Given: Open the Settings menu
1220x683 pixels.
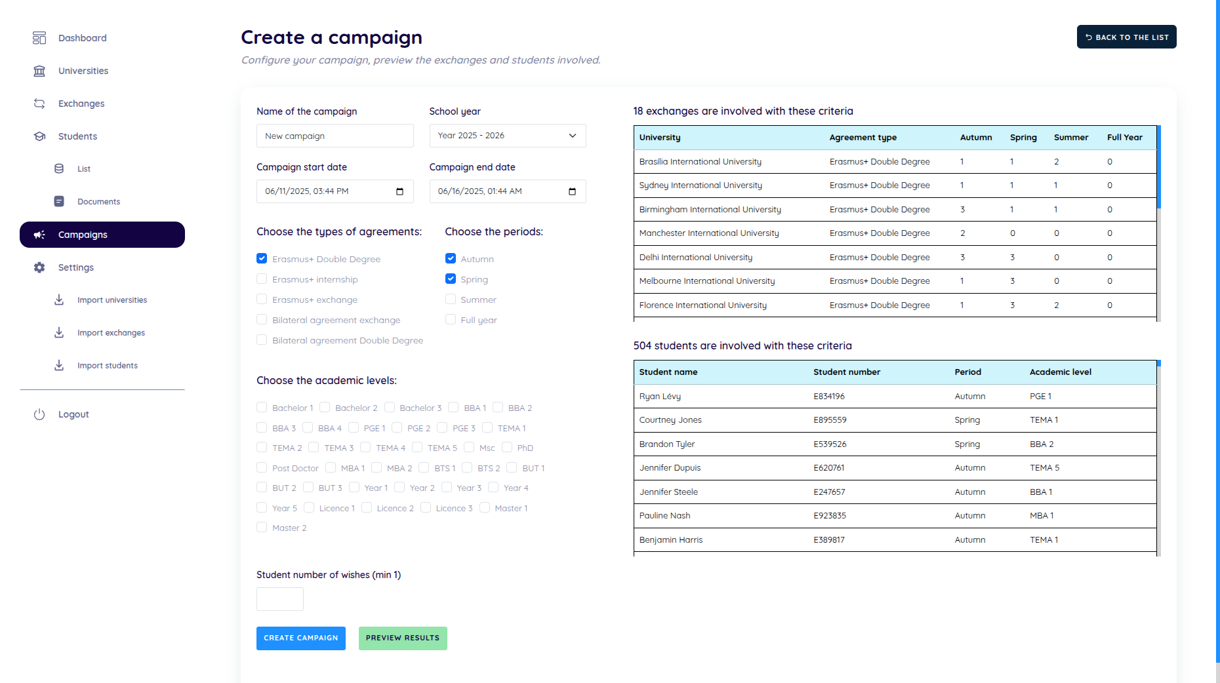Looking at the screenshot, I should (102, 267).
